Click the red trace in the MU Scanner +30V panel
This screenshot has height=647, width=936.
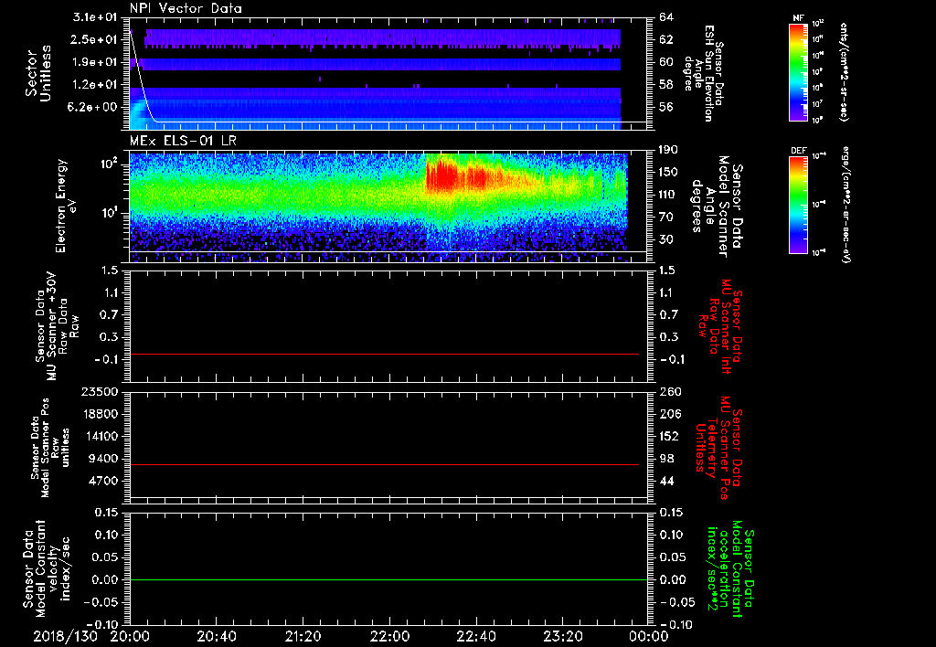pos(384,354)
